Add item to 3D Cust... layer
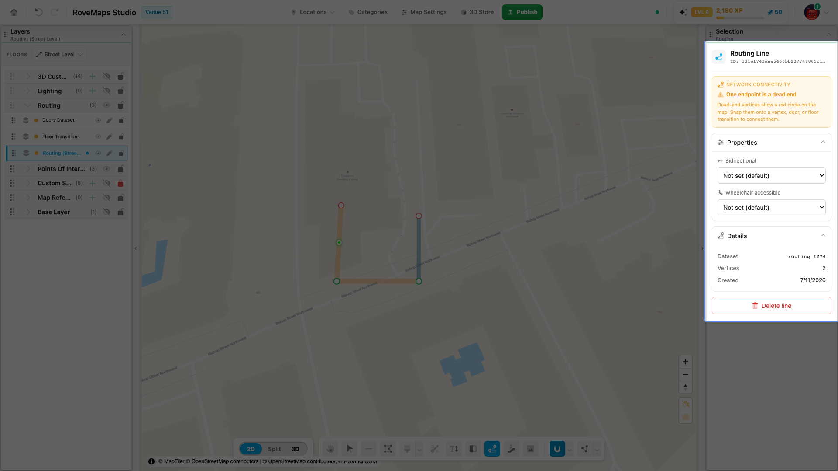 point(93,76)
